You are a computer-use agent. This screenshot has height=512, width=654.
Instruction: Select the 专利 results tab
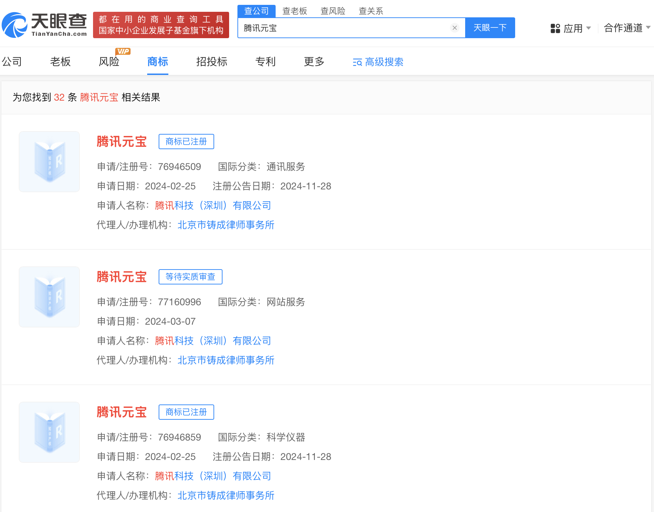[x=266, y=62]
